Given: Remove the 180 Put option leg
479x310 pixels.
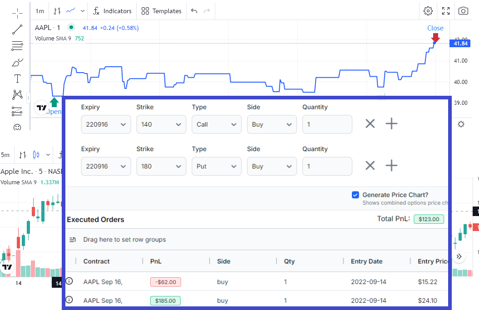Looking at the screenshot, I should click(370, 166).
